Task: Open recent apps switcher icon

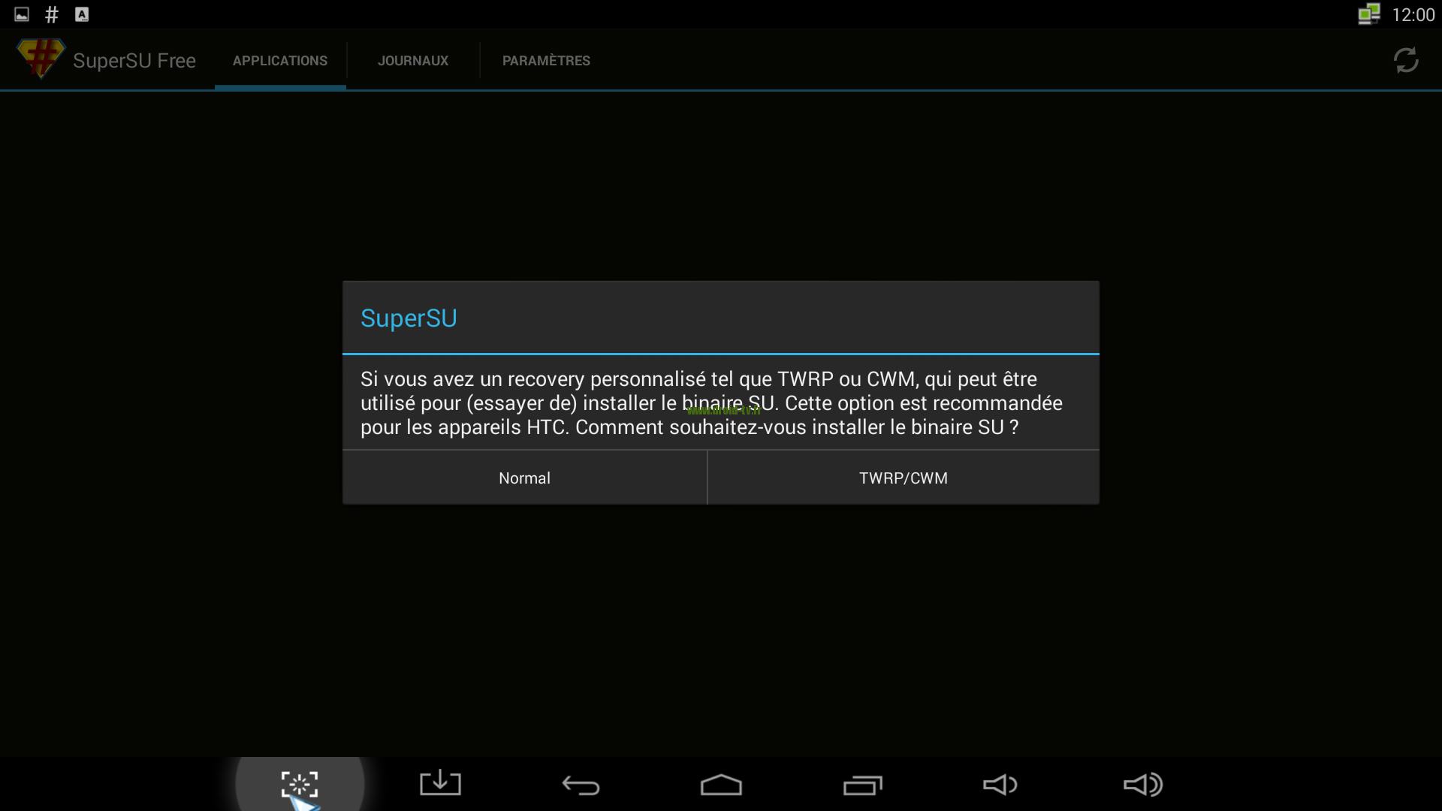Action: pos(861,783)
